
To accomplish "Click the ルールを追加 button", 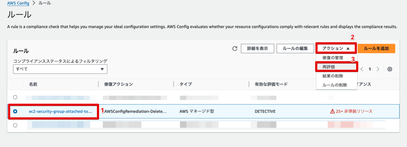I will tap(376, 48).
